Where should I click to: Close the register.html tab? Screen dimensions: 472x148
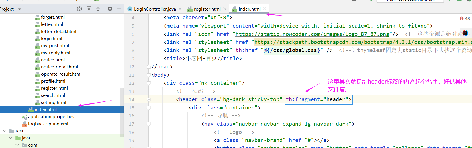coord(225,9)
